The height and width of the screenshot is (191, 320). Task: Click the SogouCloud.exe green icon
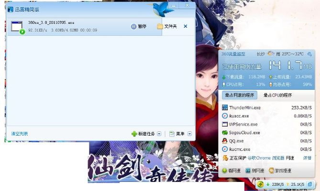225,133
